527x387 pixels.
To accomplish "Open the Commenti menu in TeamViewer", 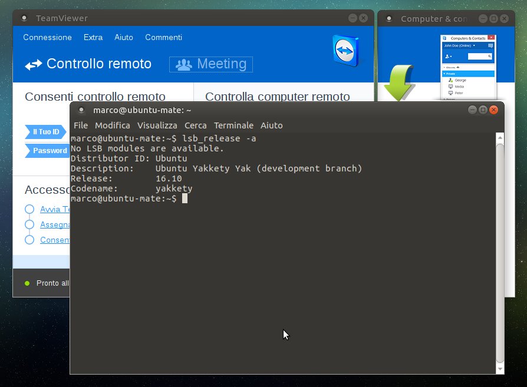I will click(x=164, y=37).
